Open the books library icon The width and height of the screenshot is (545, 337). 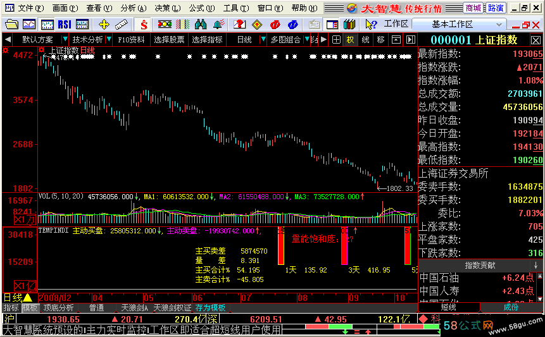[349, 24]
